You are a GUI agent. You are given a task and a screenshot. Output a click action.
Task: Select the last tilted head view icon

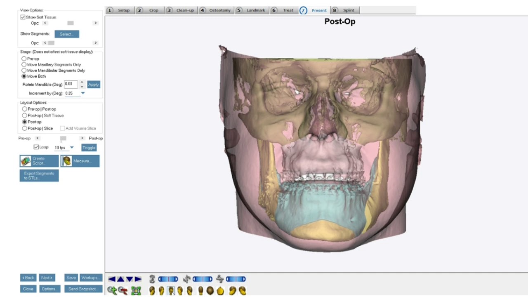coord(242,291)
